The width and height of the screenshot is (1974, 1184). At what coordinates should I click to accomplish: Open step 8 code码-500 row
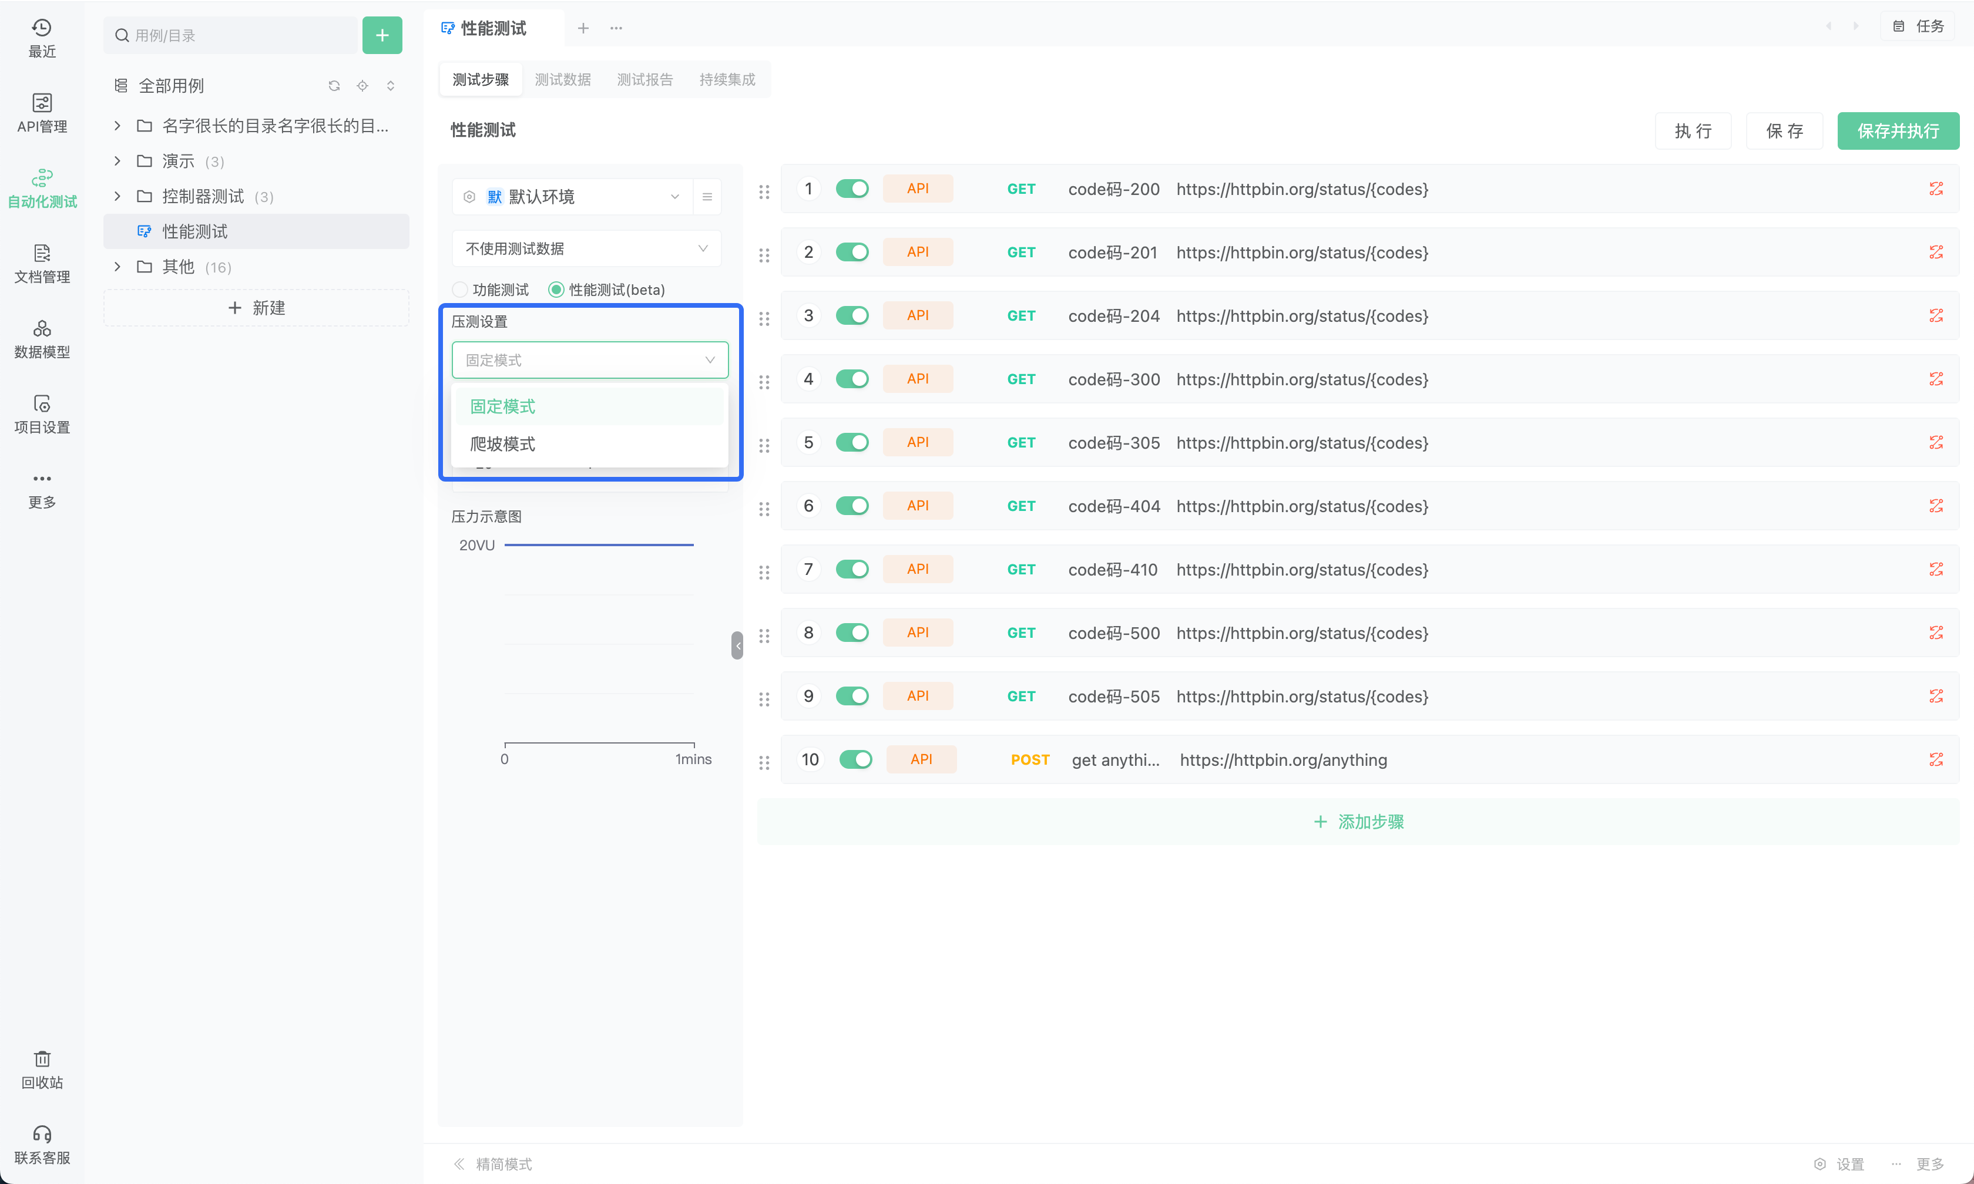1370,633
